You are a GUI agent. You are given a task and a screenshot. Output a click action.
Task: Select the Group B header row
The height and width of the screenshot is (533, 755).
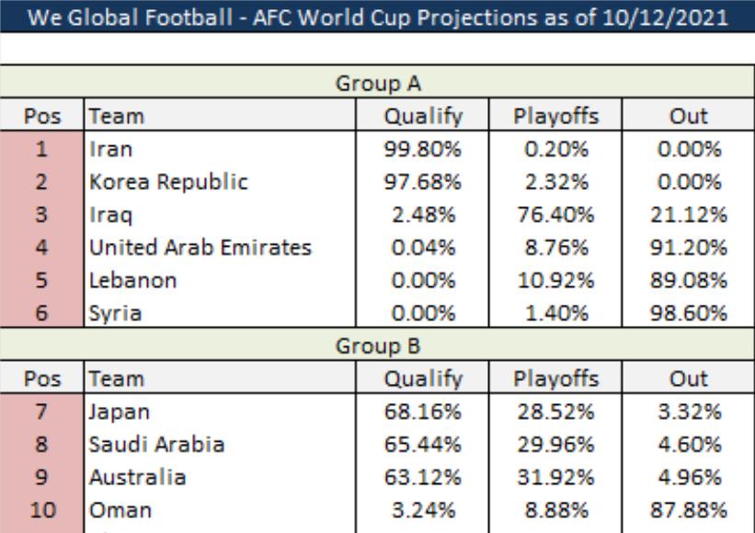pyautogui.click(x=377, y=349)
